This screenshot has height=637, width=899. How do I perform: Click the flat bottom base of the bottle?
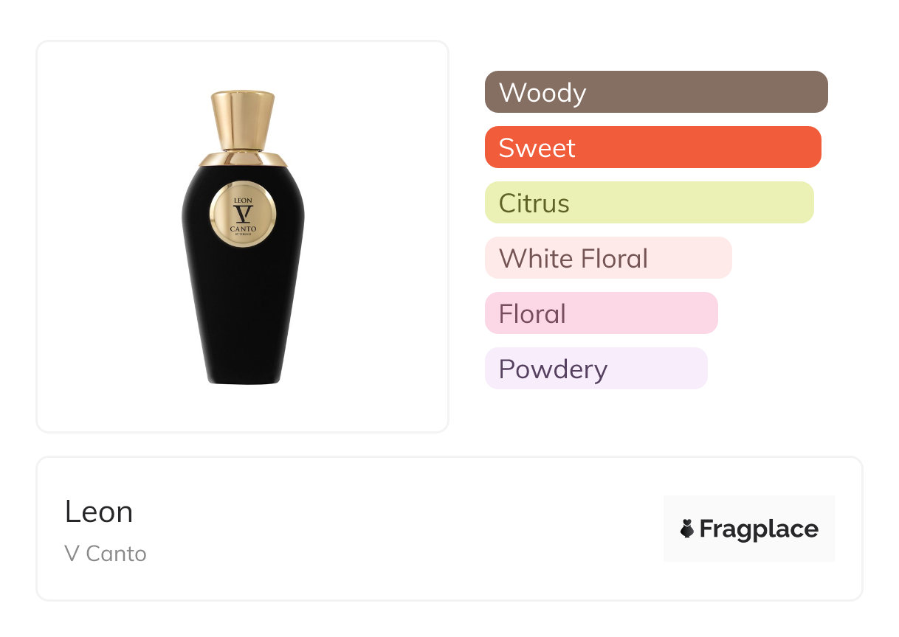[x=243, y=381]
